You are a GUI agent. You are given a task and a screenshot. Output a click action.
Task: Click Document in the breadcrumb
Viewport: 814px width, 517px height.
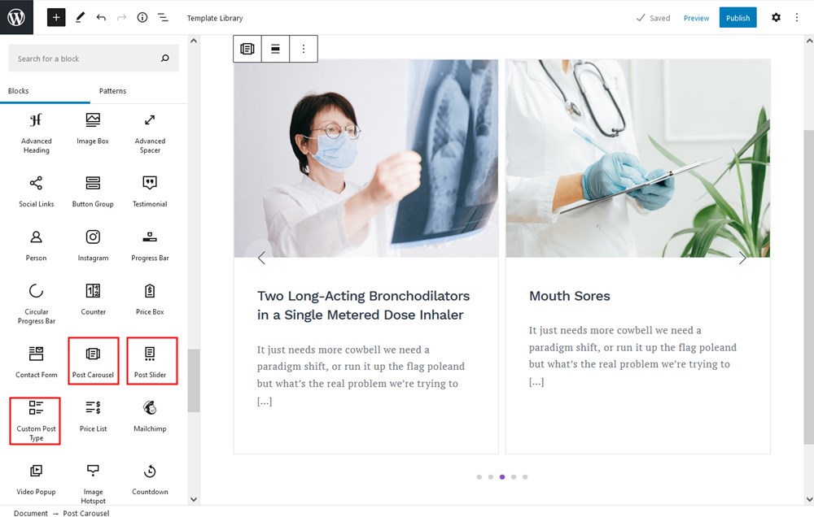pyautogui.click(x=31, y=513)
